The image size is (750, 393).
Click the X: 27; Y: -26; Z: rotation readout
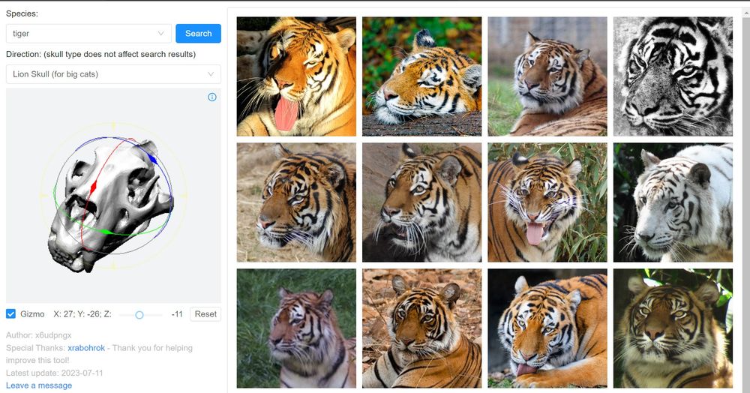pos(82,314)
